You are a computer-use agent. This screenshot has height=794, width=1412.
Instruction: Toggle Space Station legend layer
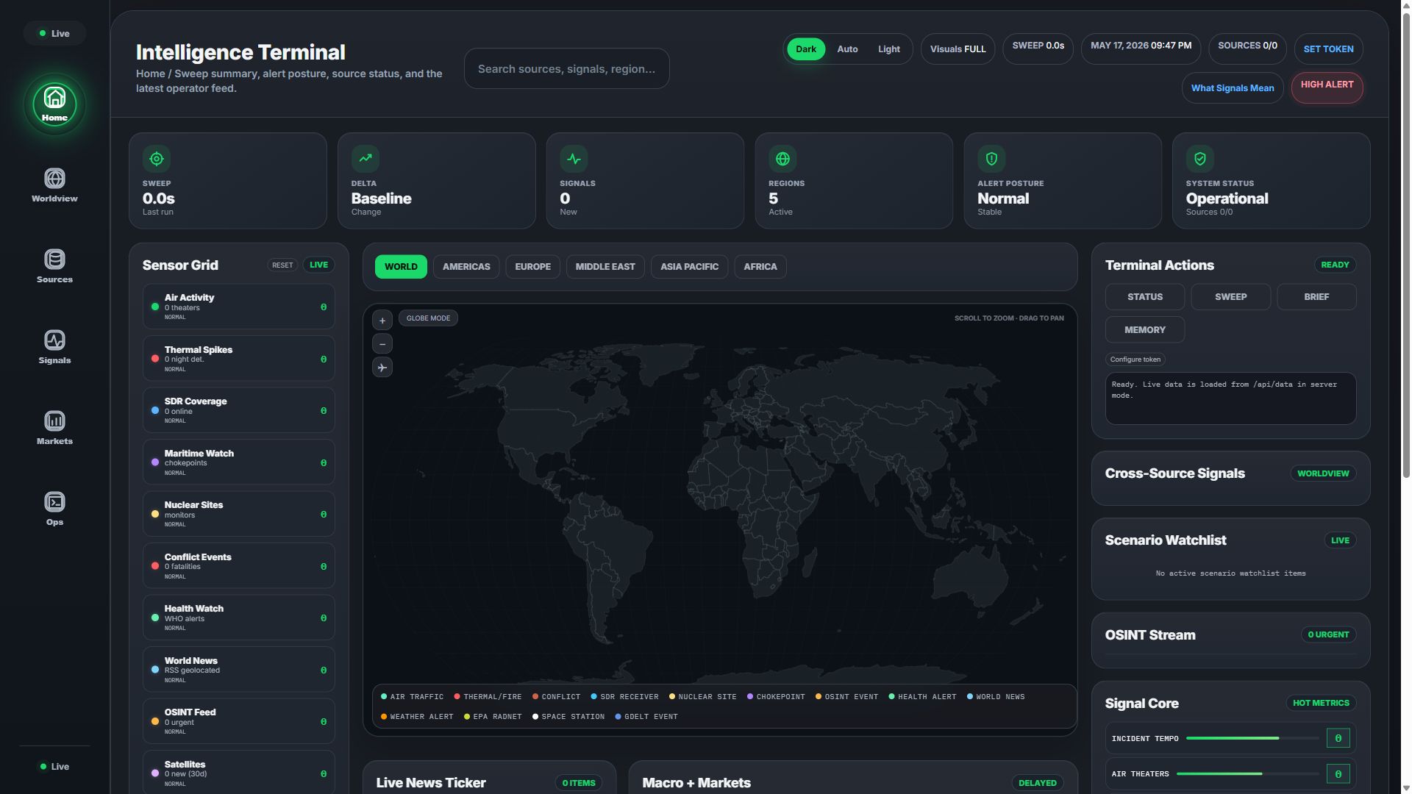pyautogui.click(x=568, y=717)
